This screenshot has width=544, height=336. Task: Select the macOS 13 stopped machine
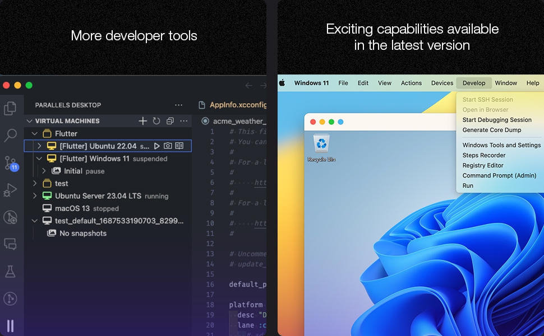point(108,208)
